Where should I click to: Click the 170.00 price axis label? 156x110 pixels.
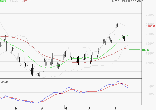[150, 63]
